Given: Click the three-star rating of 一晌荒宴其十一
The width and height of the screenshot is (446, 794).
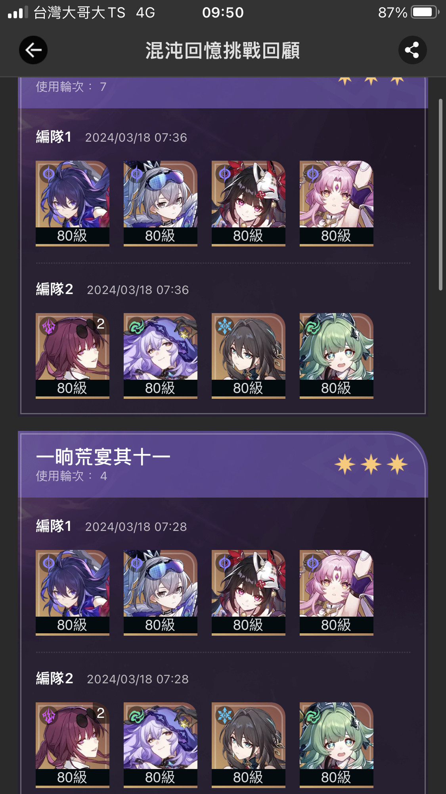Looking at the screenshot, I should point(371,464).
